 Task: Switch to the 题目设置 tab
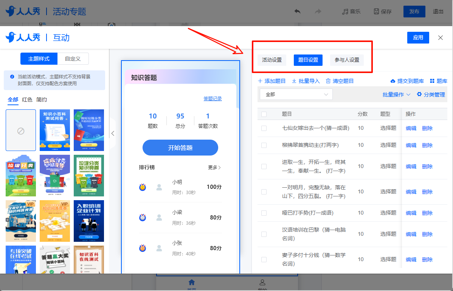[308, 60]
